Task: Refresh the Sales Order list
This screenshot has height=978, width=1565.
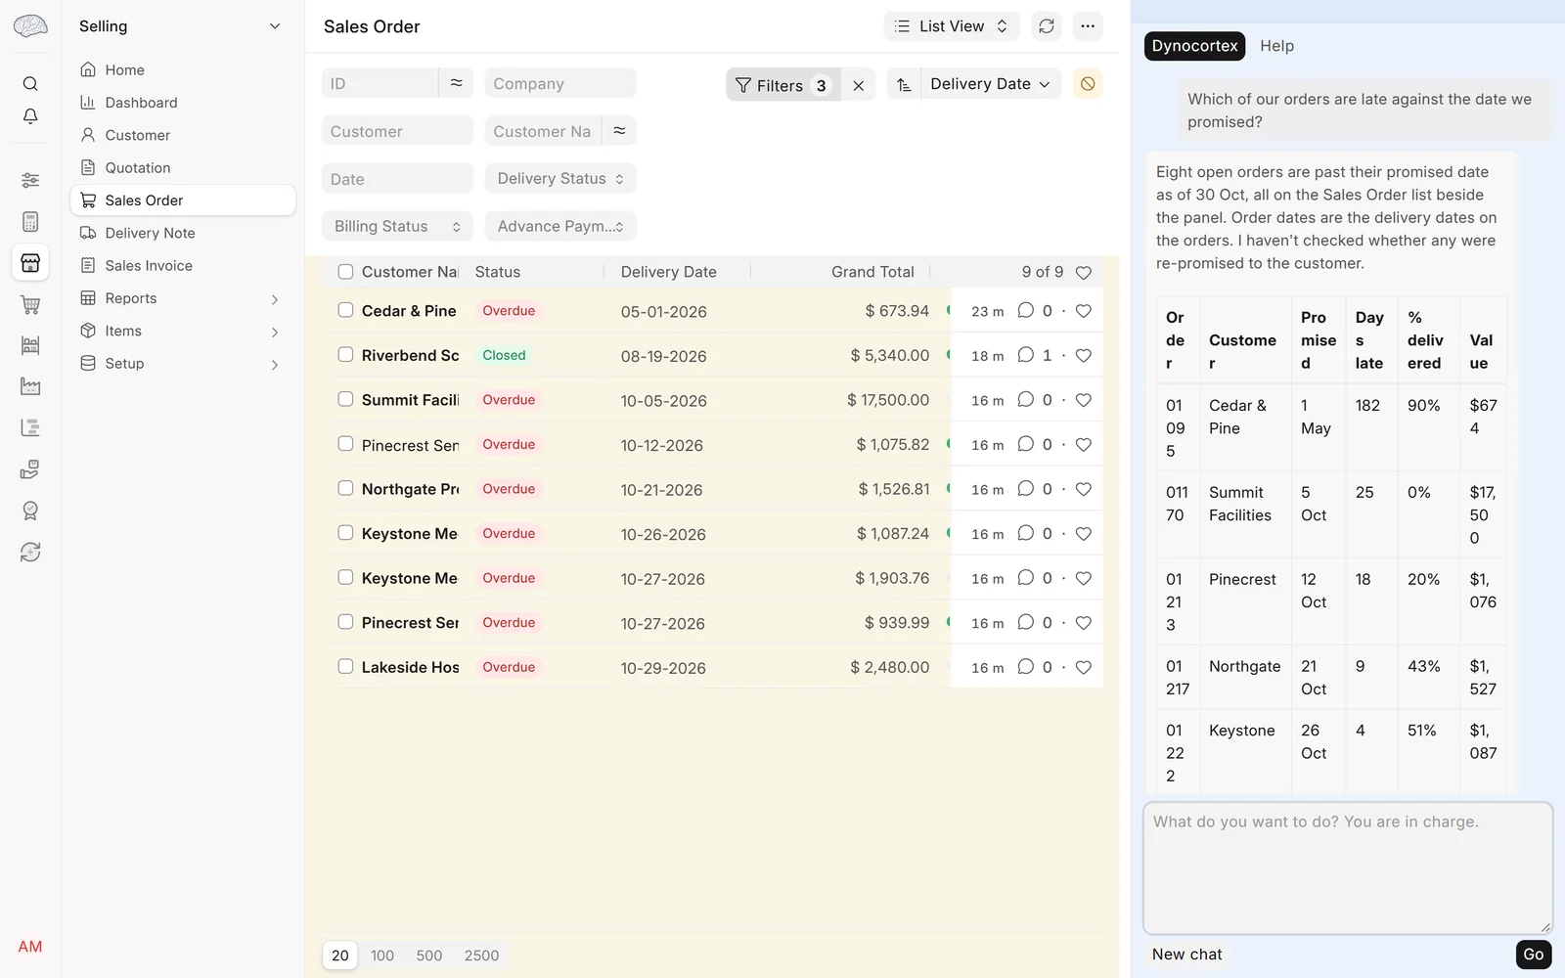Action: tap(1047, 26)
